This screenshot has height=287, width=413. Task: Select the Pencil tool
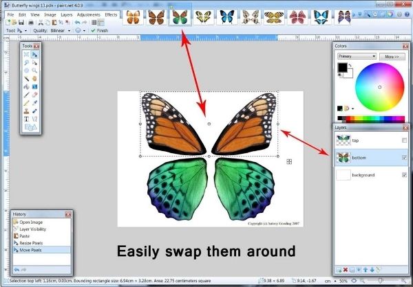[26, 103]
